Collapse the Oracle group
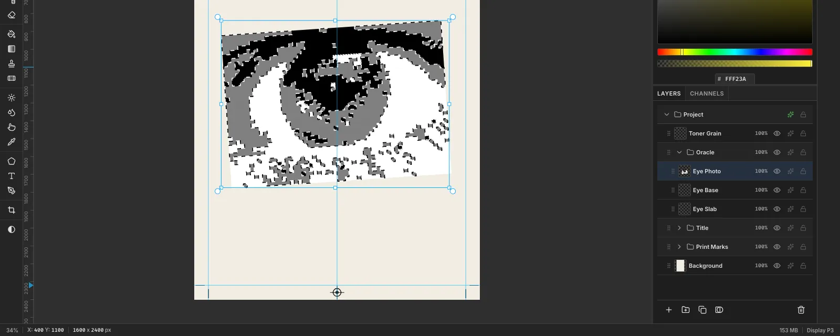 (x=679, y=152)
